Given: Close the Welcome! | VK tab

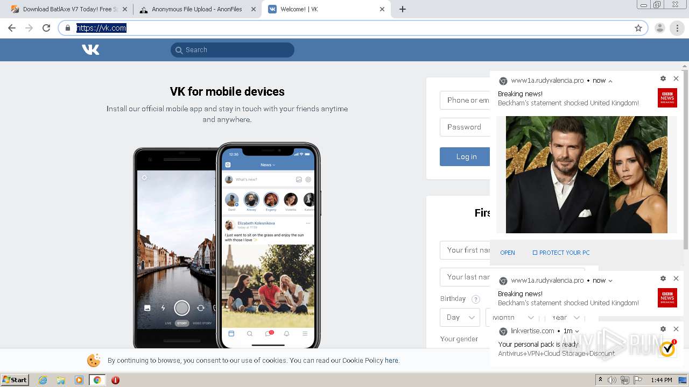Looking at the screenshot, I should pos(382,9).
